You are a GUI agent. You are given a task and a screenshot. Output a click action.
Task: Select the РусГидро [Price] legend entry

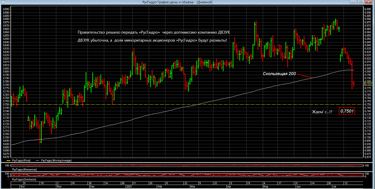point(21,161)
